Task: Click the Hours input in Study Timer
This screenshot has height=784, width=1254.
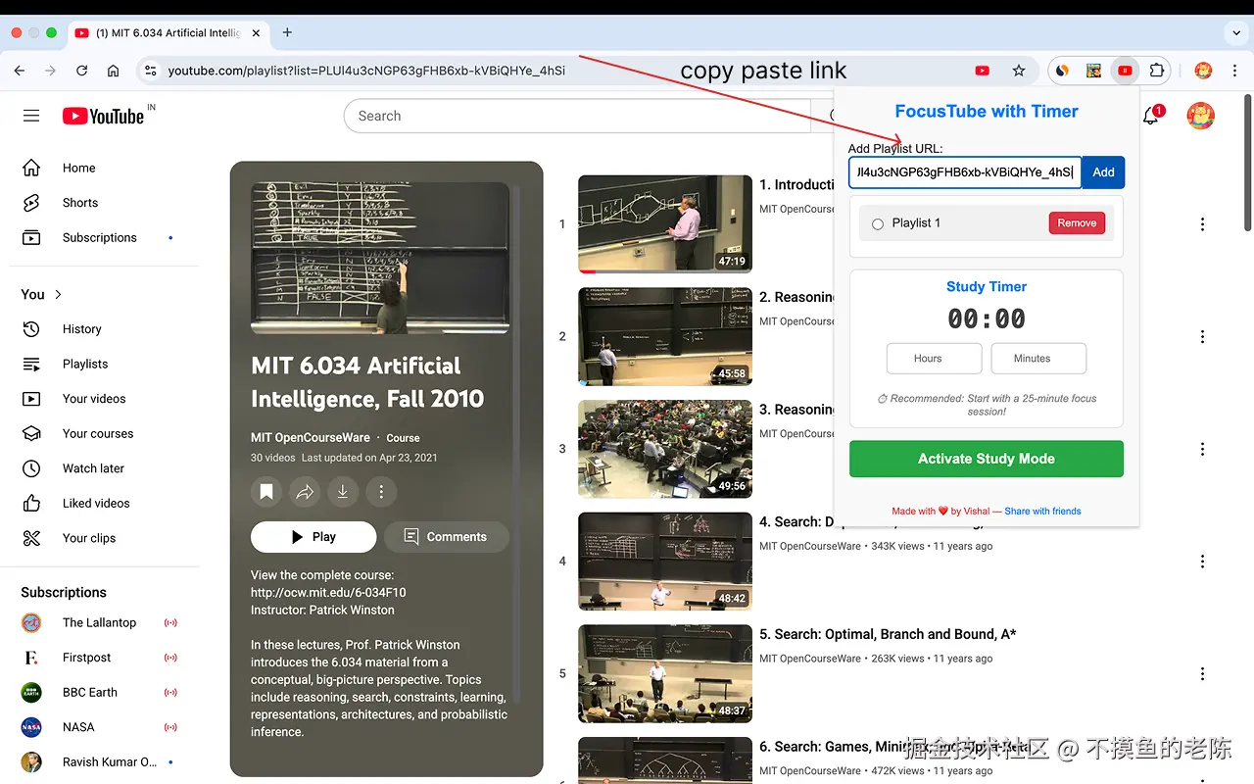Action: (x=934, y=359)
